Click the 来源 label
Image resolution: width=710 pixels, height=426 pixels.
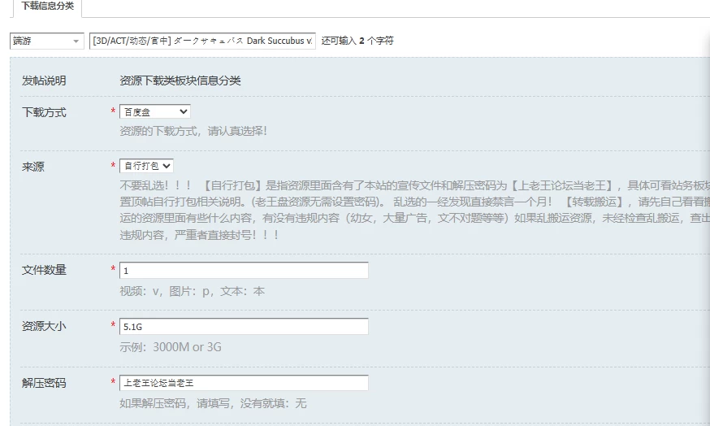coord(33,167)
